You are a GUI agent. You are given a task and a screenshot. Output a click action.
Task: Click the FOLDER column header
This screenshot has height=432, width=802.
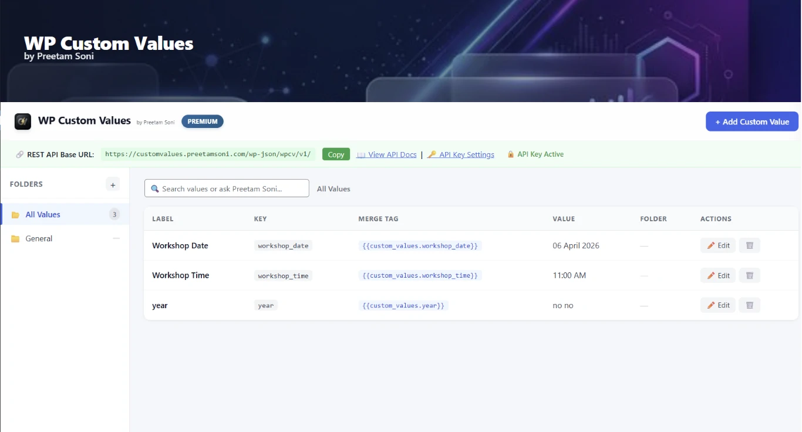tap(653, 219)
